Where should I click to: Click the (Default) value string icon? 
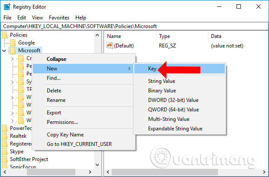coord(110,45)
